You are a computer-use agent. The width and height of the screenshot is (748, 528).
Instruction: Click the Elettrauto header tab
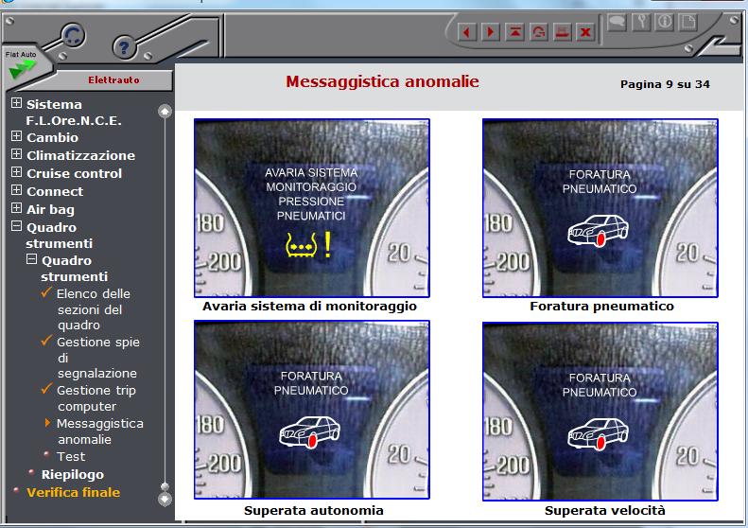pyautogui.click(x=113, y=79)
